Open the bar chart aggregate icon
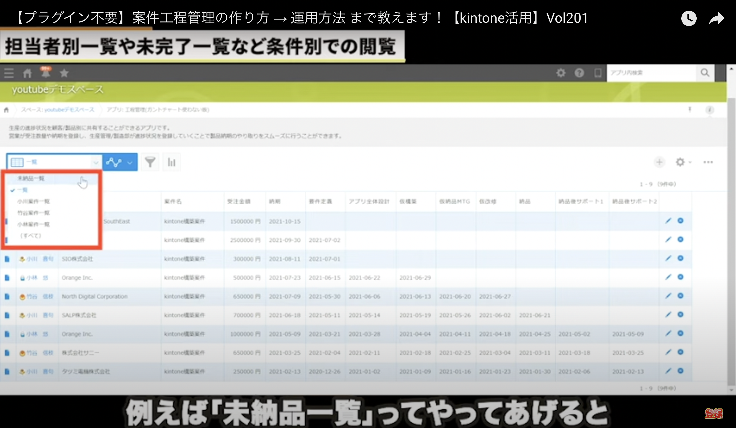The width and height of the screenshot is (736, 428). [x=171, y=162]
